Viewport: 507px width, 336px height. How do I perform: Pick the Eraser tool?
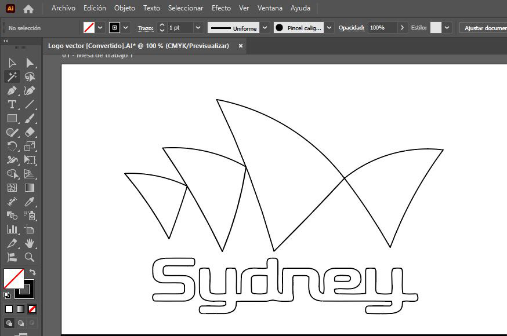(30, 132)
